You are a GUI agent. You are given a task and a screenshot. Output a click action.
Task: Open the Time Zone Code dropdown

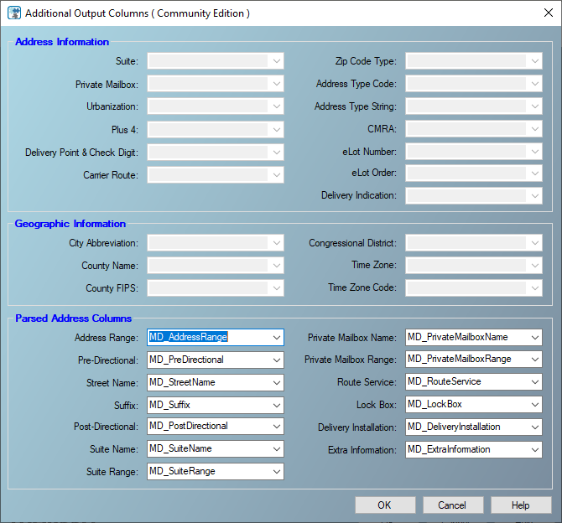pyautogui.click(x=474, y=288)
